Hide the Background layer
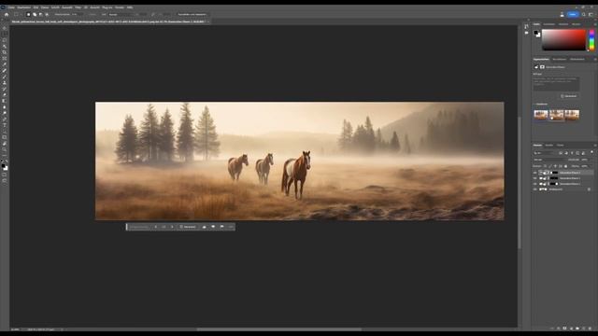The height and width of the screenshot is (336, 598). tap(535, 189)
